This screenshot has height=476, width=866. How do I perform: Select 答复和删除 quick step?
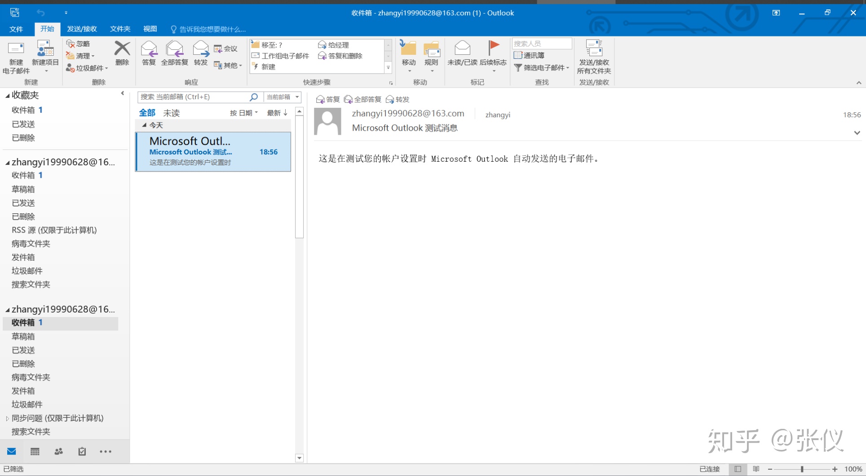click(340, 56)
